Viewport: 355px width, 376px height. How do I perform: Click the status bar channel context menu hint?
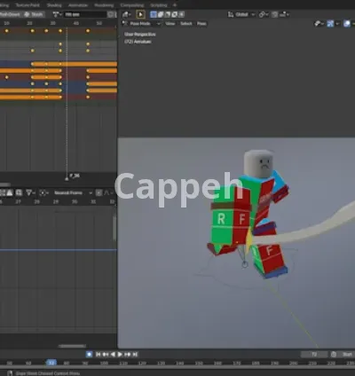(x=47, y=373)
